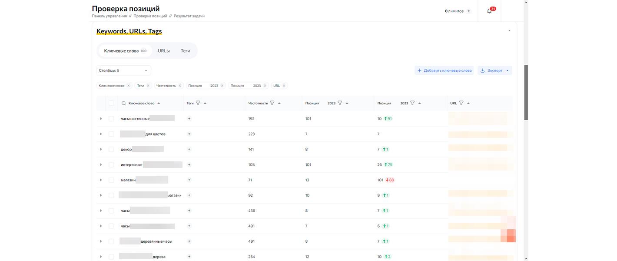
Task: Expand the 'деревянные часы' row
Action: pos(101,241)
